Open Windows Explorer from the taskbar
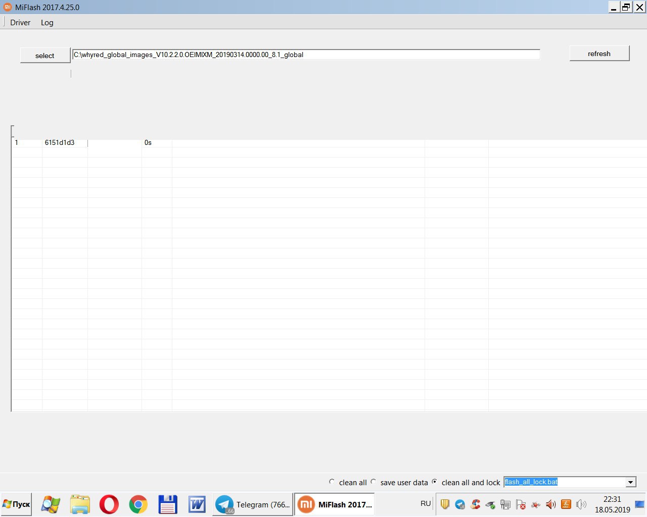Screen dimensions: 647x517 [80, 504]
